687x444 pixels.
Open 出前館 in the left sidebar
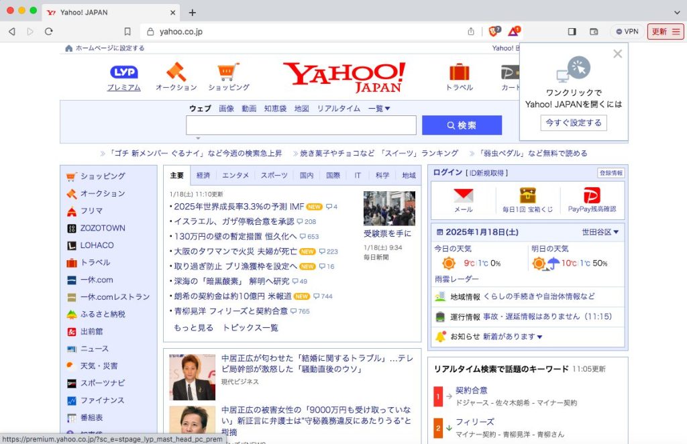91,331
